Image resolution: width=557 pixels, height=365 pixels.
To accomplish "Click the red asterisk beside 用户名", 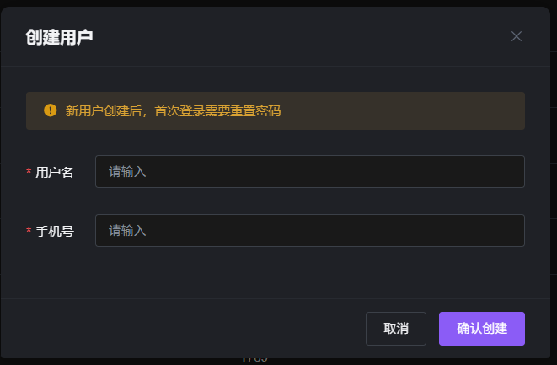I will tap(29, 172).
